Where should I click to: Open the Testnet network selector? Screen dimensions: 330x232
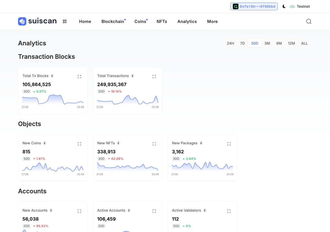(x=300, y=6)
